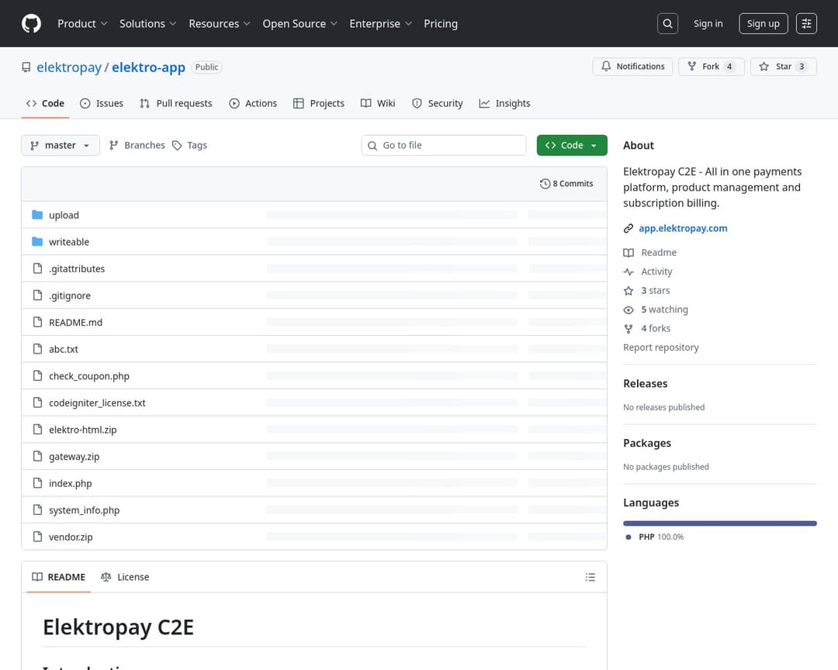Viewport: 838px width, 670px height.
Task: Click the link icon beside app.elektropay.com
Action: coord(628,229)
